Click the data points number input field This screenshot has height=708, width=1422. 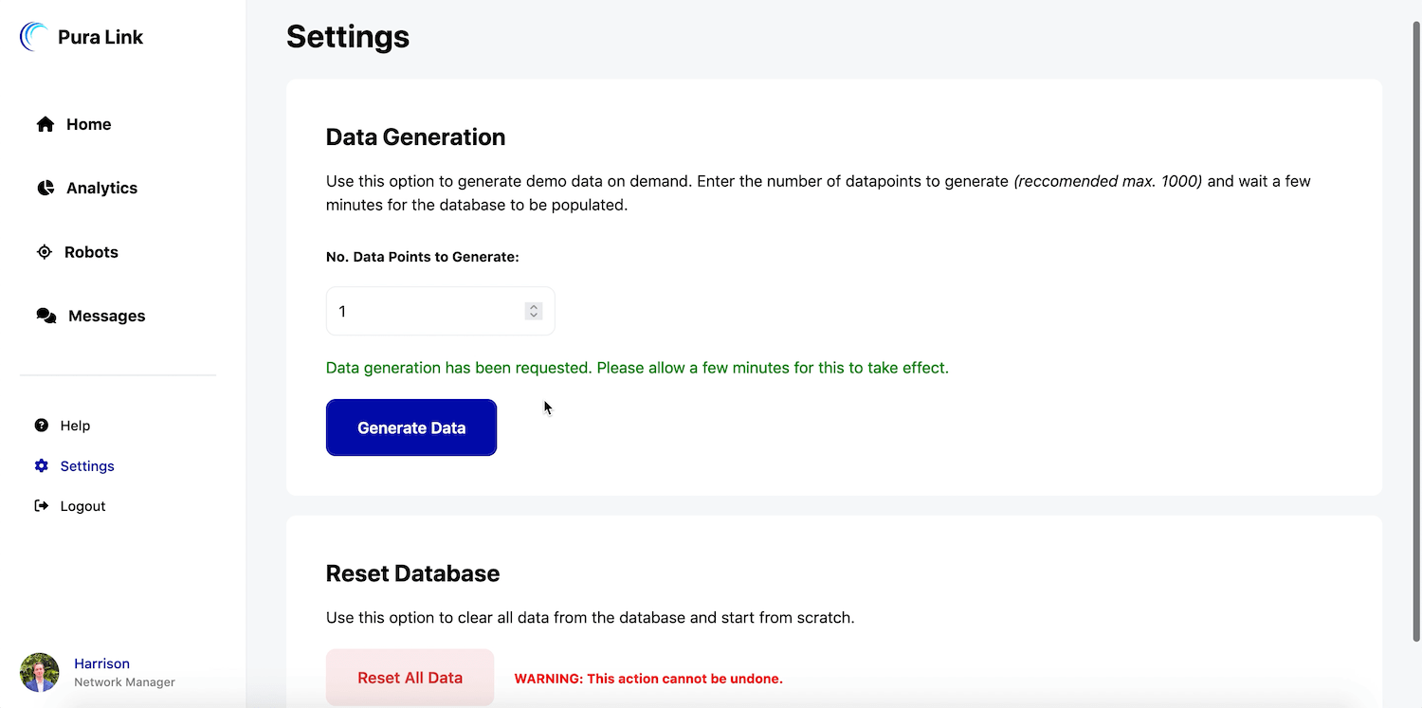click(427, 311)
